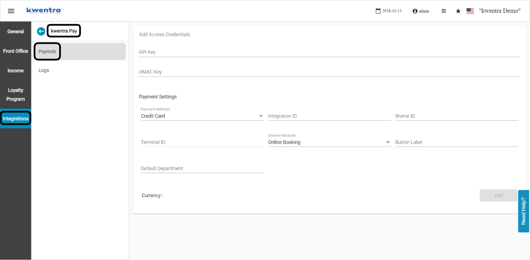Image resolution: width=530 pixels, height=260 pixels.
Task: Click the Terminal ID field
Action: click(202, 142)
